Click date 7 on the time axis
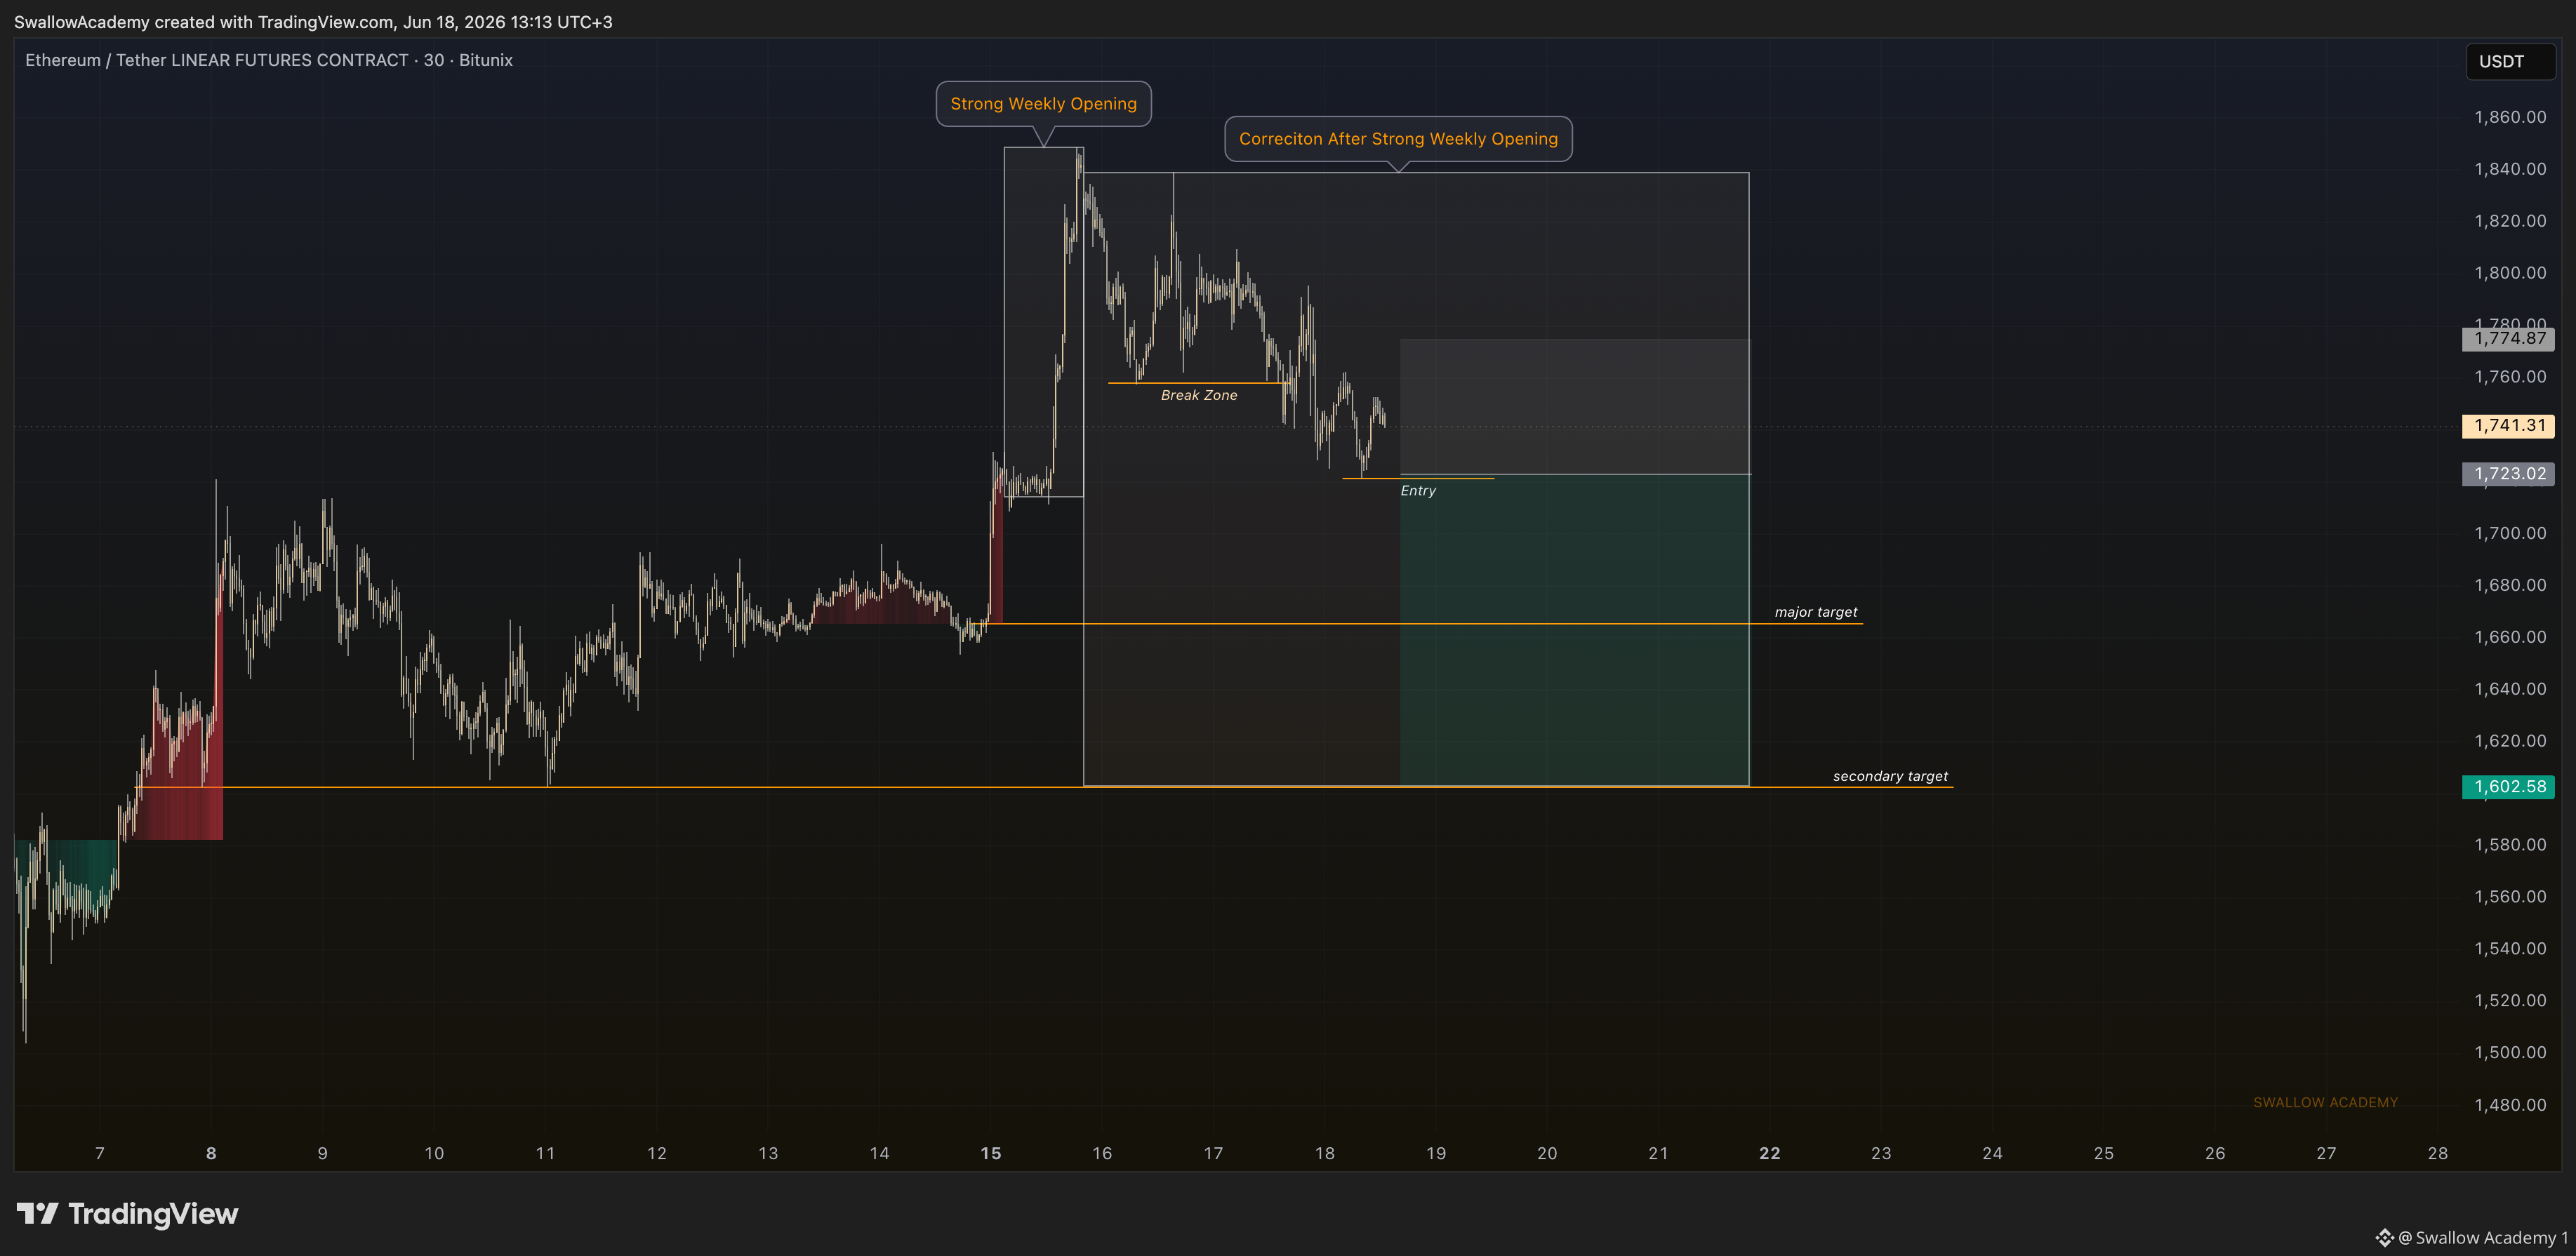Viewport: 2576px width, 1256px height. [x=100, y=1154]
